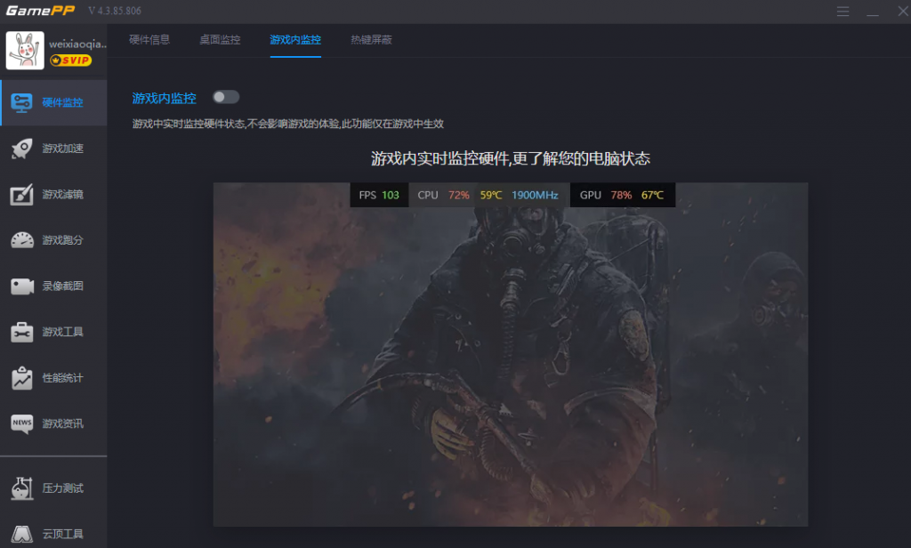Switch to the 桌面监控 tab
The height and width of the screenshot is (548, 911).
(220, 39)
